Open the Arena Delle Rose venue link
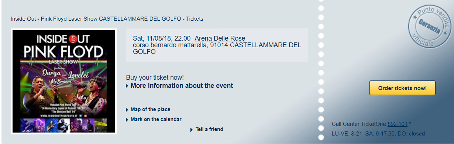This screenshot has height=144, width=454. pos(220,38)
